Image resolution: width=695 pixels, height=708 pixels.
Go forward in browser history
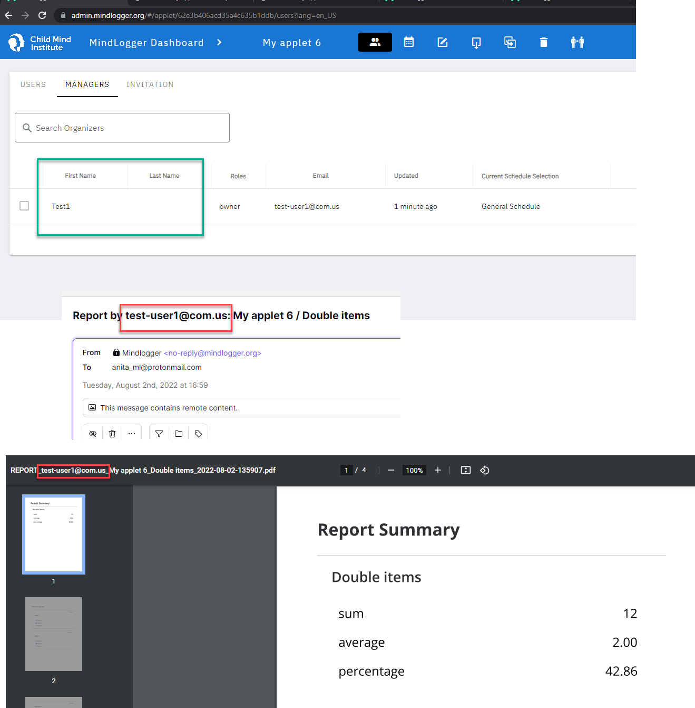point(25,15)
